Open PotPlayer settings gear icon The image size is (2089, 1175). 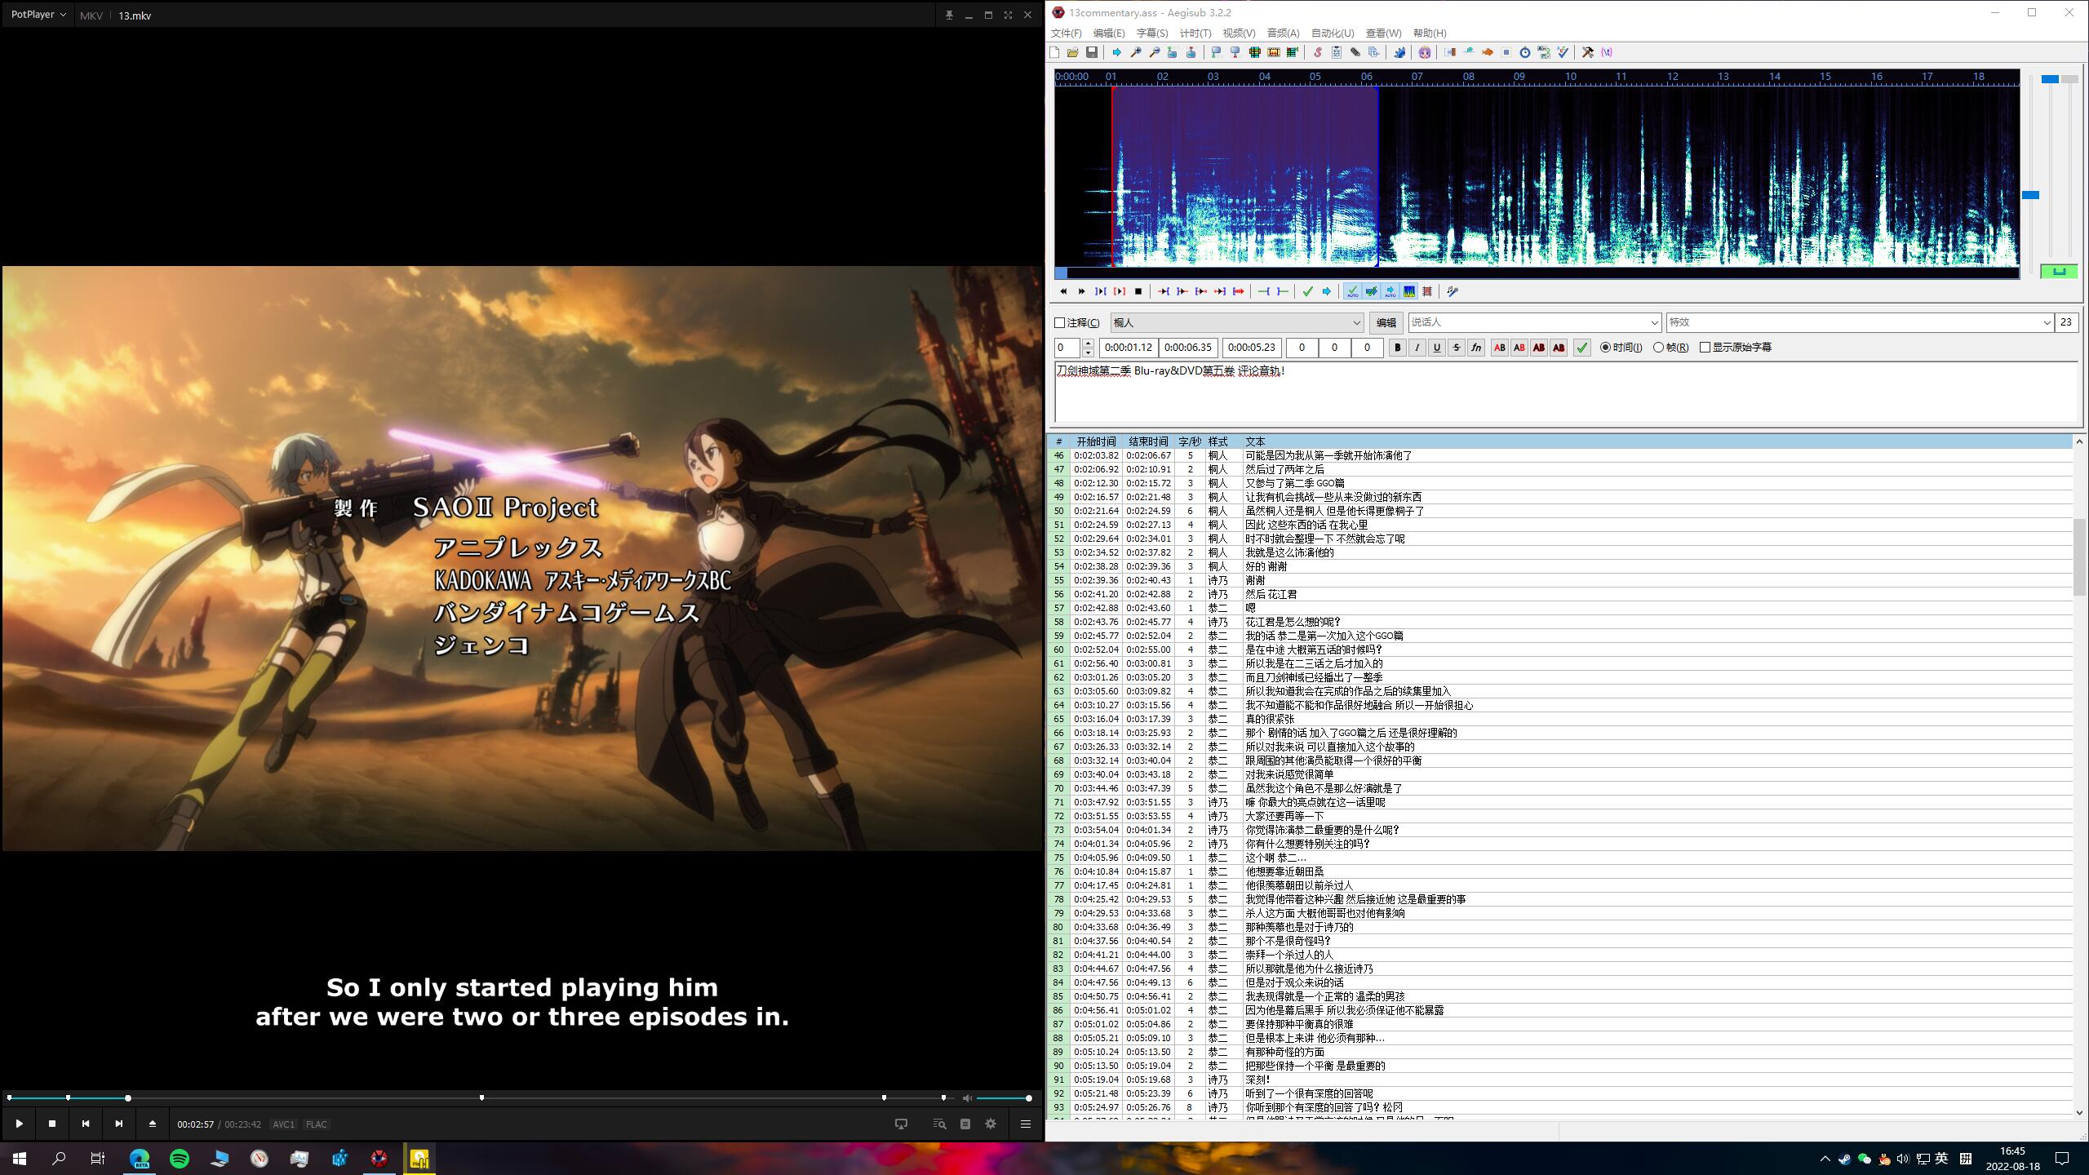(x=991, y=1124)
